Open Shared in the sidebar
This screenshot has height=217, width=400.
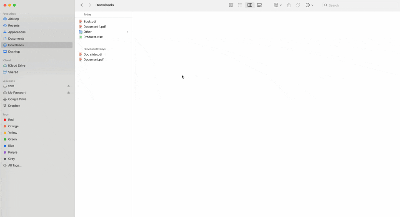(x=37, y=72)
